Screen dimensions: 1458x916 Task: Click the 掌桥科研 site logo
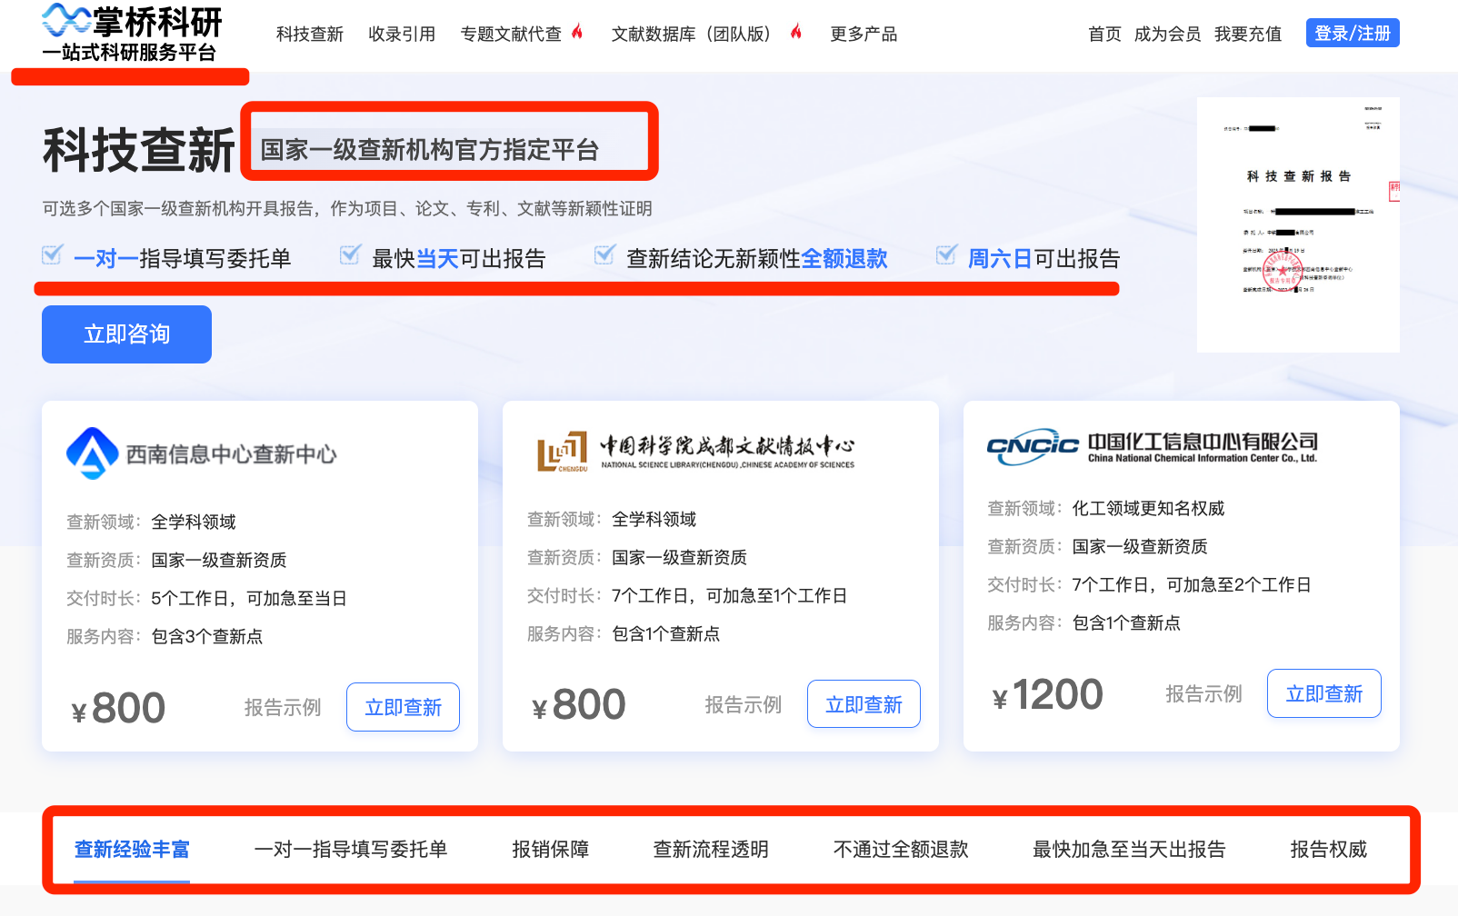(x=132, y=34)
